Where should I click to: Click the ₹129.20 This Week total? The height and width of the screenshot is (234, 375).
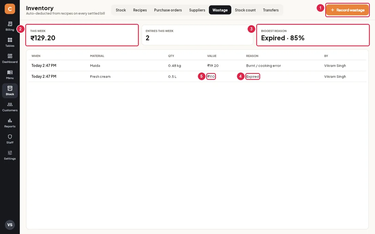tap(43, 38)
